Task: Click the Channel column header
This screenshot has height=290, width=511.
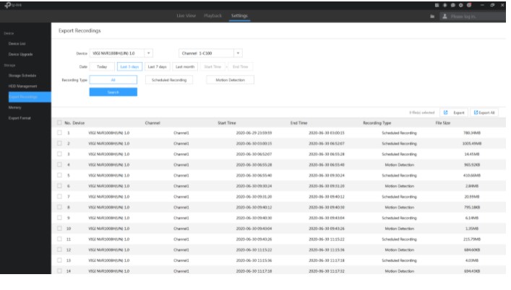Action: coord(153,123)
